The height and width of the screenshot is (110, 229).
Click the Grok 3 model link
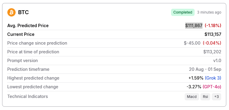213,78
